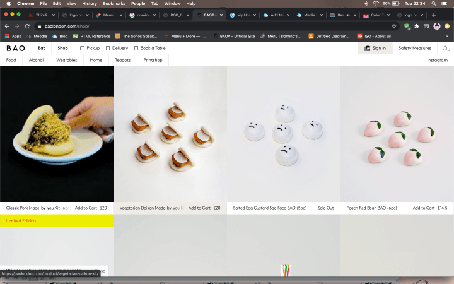Image resolution: width=454 pixels, height=284 pixels.
Task: Open the Instagram link
Action: tap(437, 60)
